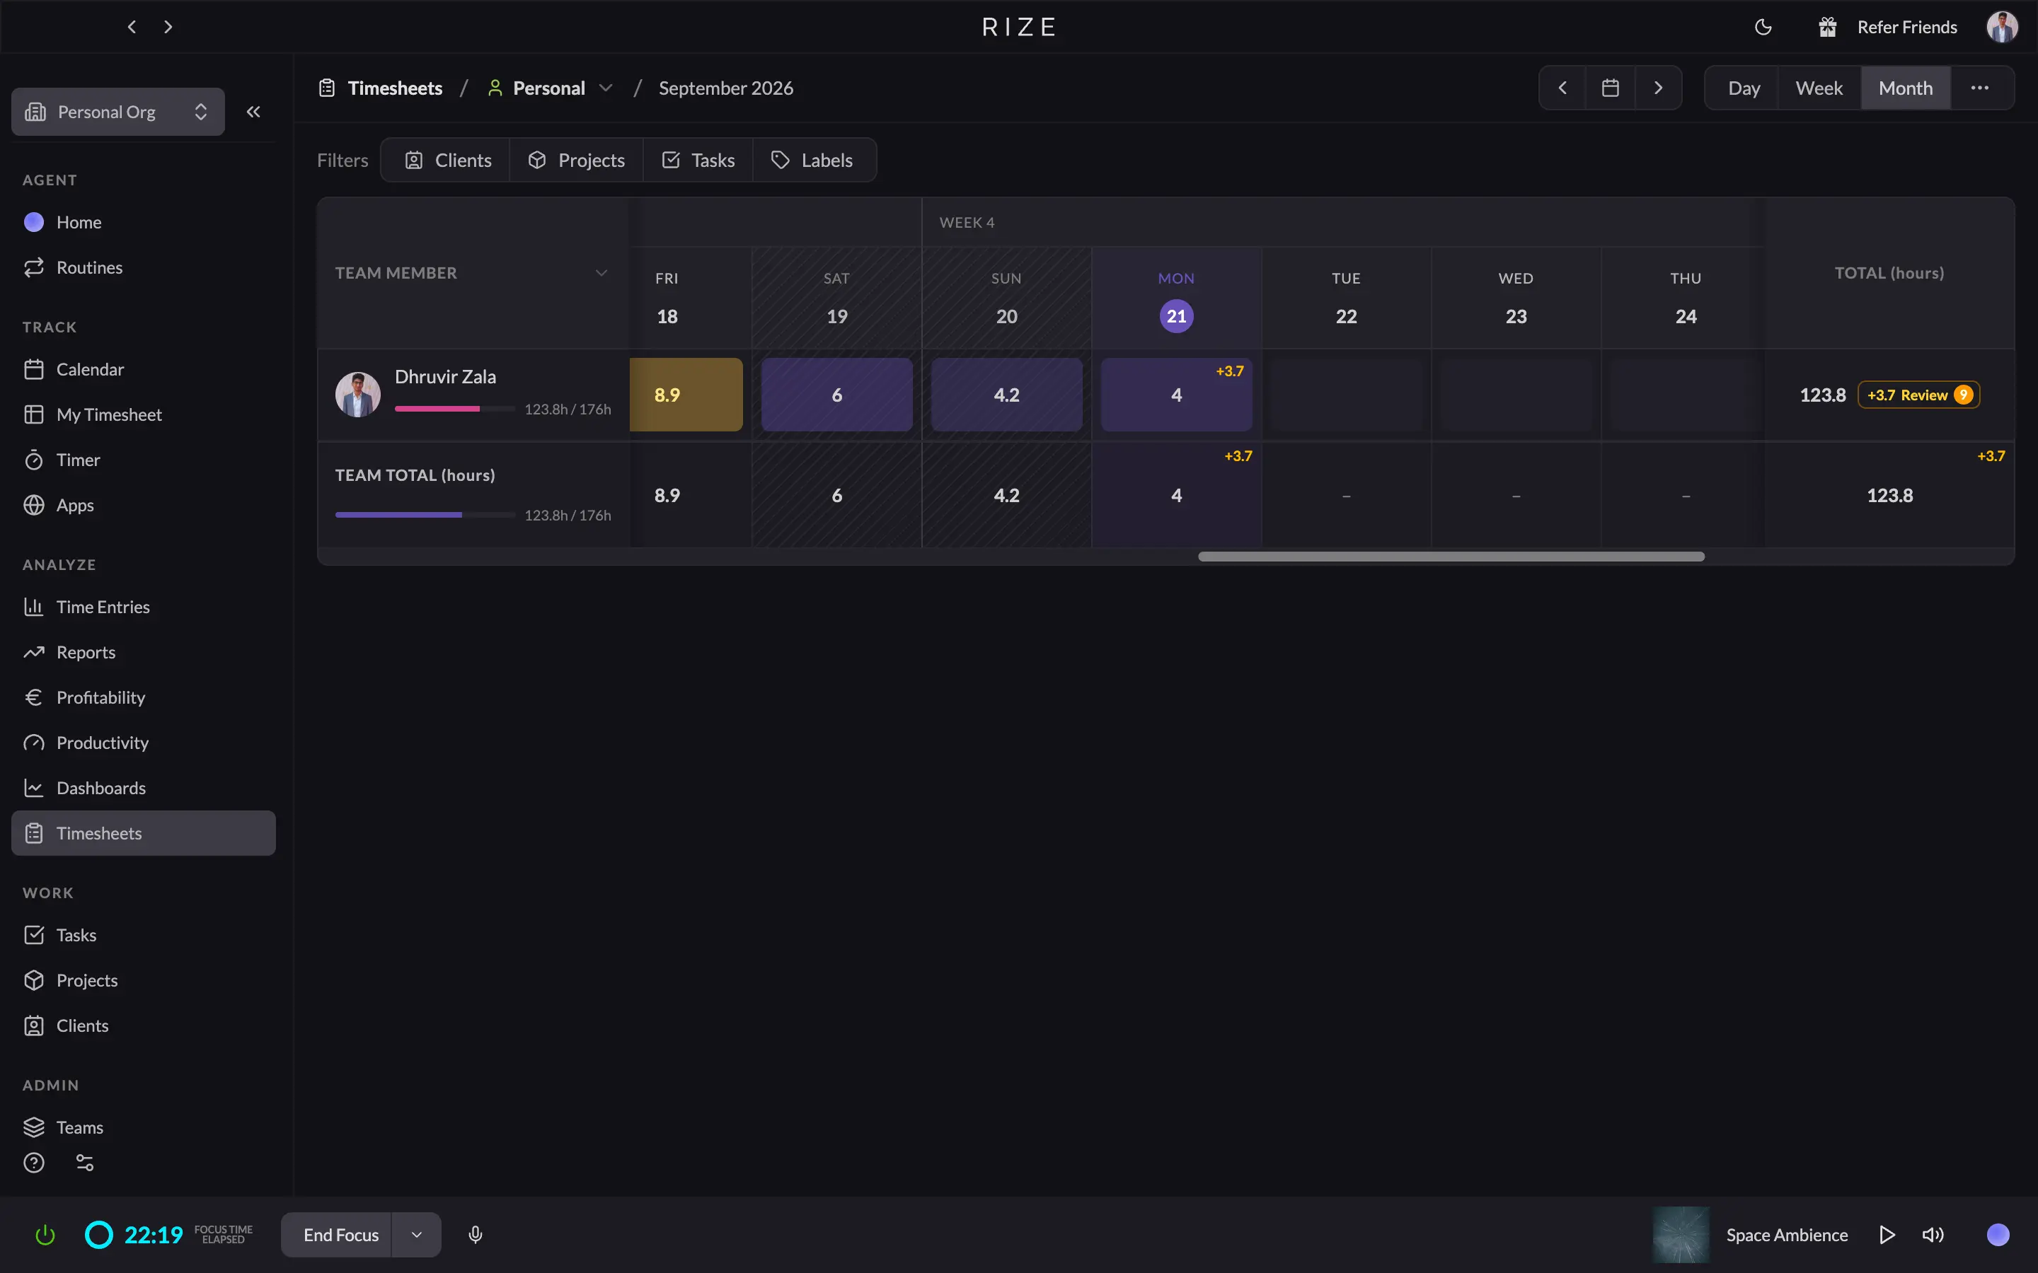Image resolution: width=2038 pixels, height=1273 pixels.
Task: Click the Productivity gauge icon
Action: (x=34, y=743)
